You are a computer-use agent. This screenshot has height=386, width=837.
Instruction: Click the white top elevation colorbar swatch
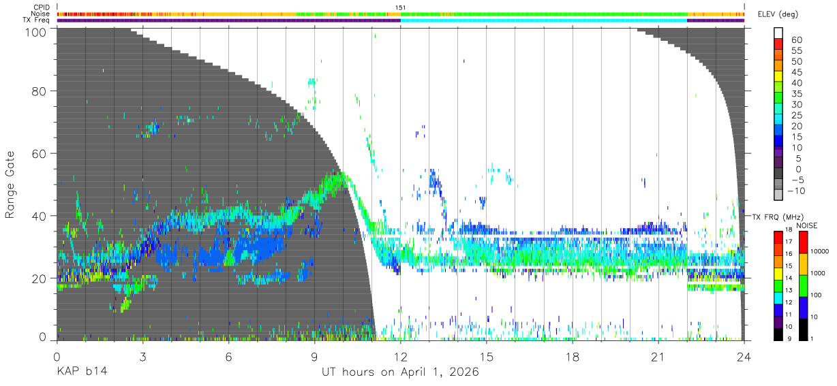779,33
